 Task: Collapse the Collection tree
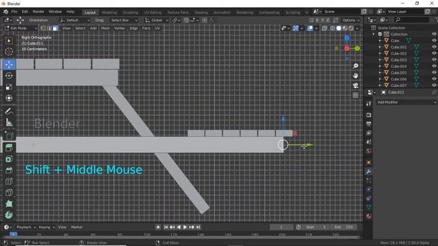click(x=374, y=34)
